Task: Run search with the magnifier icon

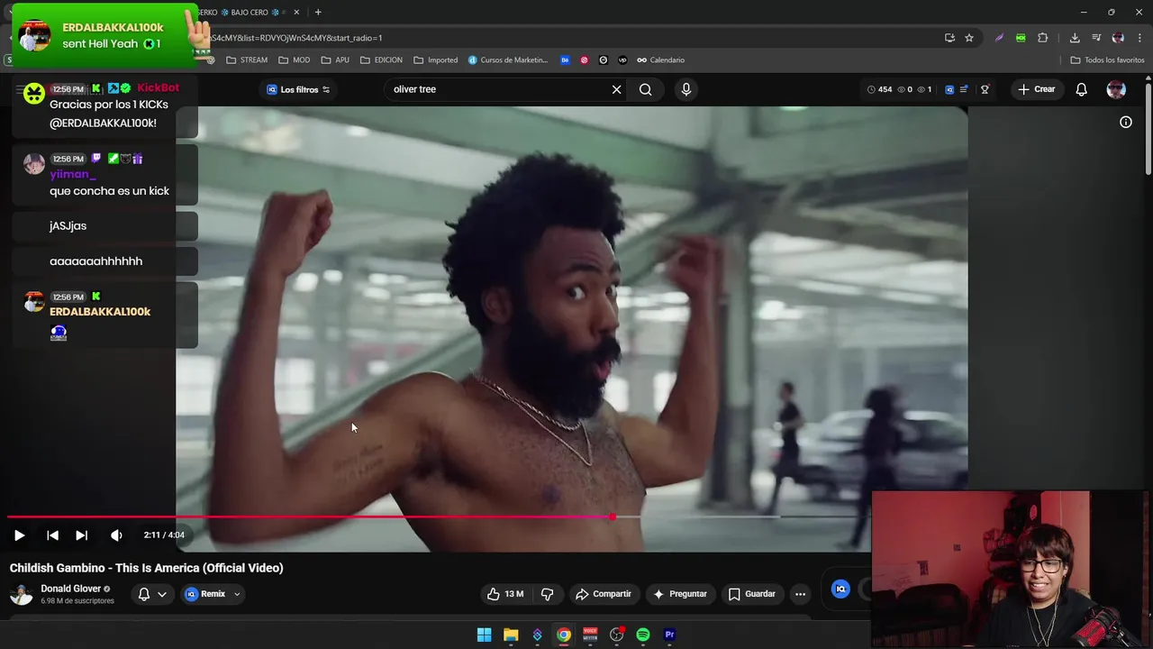Action: click(x=646, y=89)
